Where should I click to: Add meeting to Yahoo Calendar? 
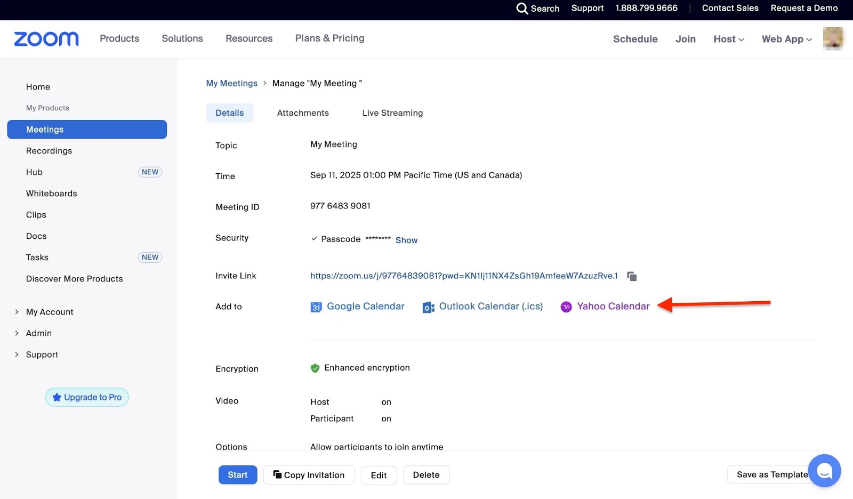tap(614, 307)
